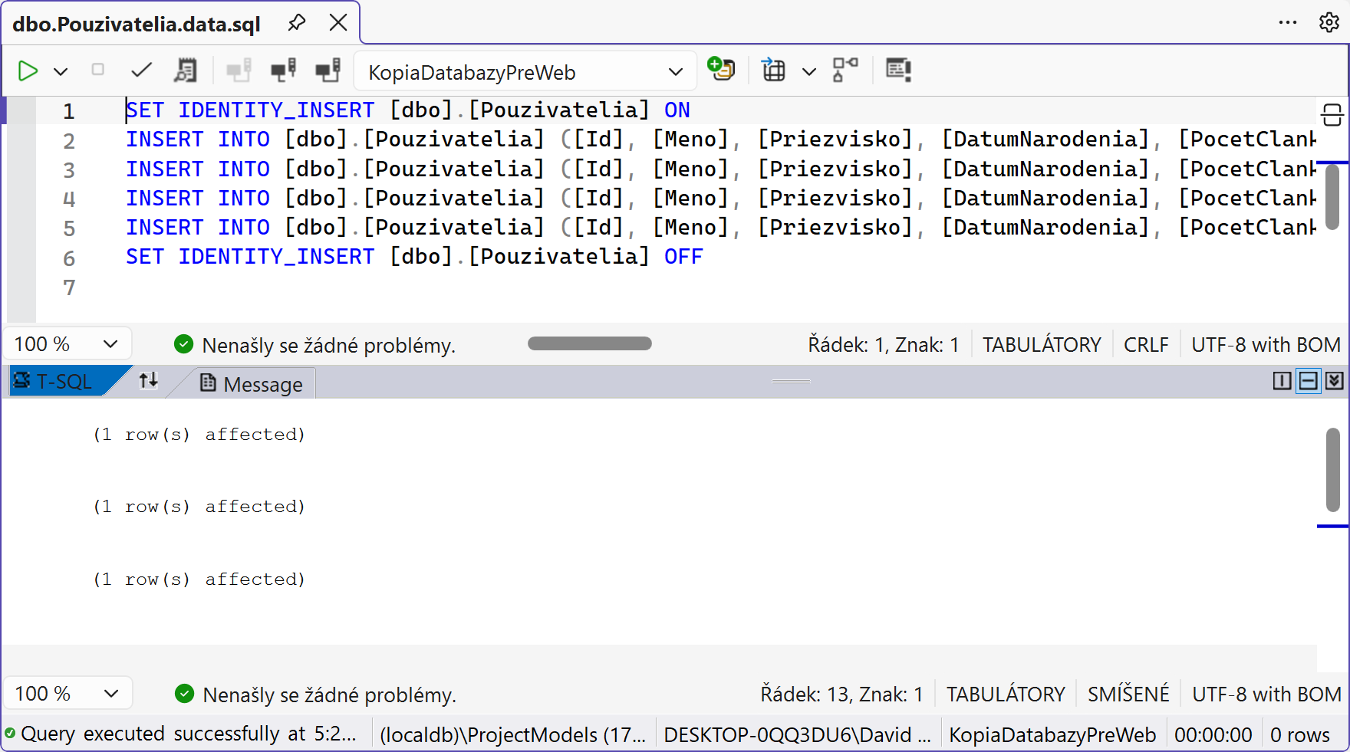
Task: Click 'Query executed successfully' status text
Action: click(189, 734)
